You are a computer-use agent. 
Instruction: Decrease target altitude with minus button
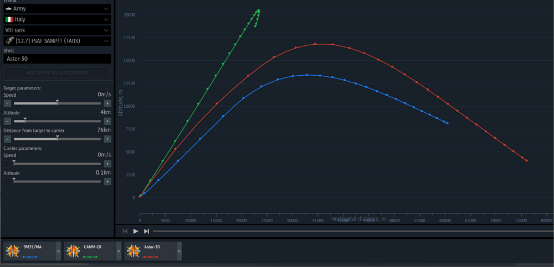click(7, 121)
